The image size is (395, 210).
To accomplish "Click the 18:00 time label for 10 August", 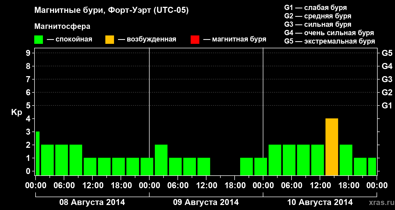I will pyautogui.click(x=348, y=185).
